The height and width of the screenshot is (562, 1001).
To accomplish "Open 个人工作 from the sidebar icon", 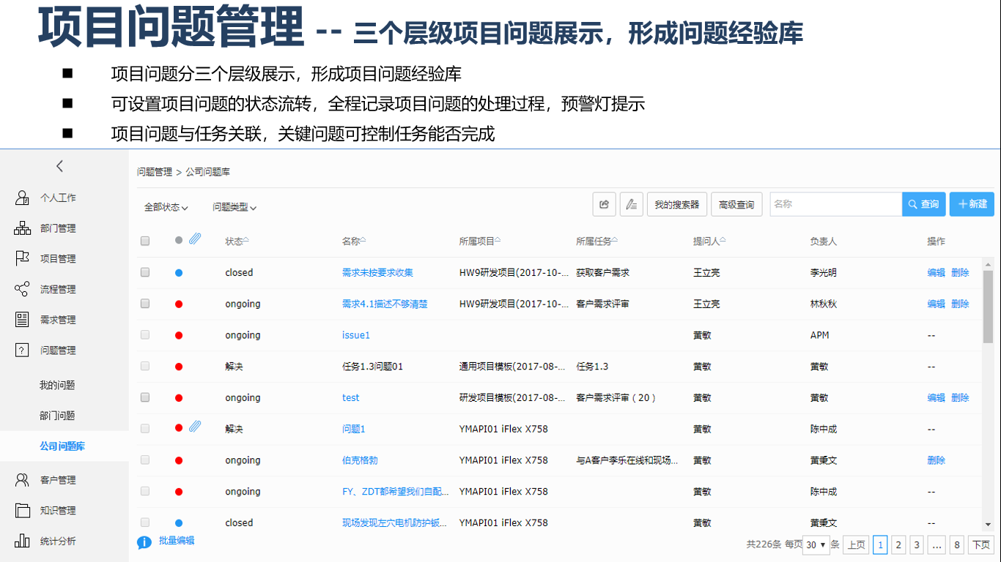I will (22, 198).
